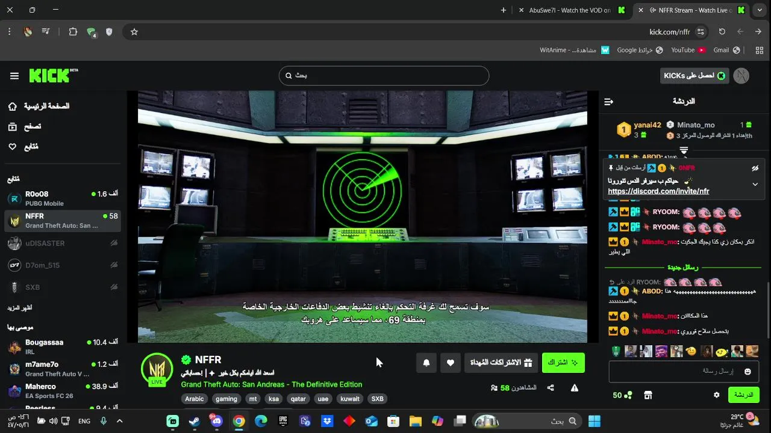
Task: Send message with green Chat button
Action: tap(743, 395)
